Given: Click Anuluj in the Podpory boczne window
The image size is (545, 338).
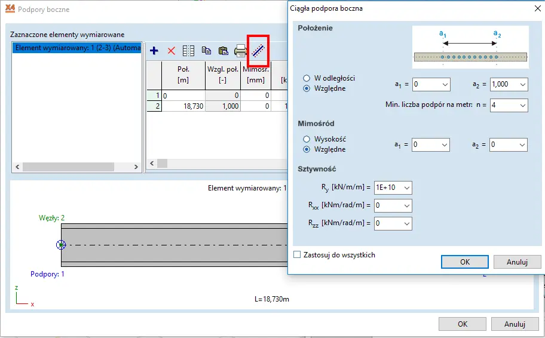Looking at the screenshot, I should pos(515,324).
